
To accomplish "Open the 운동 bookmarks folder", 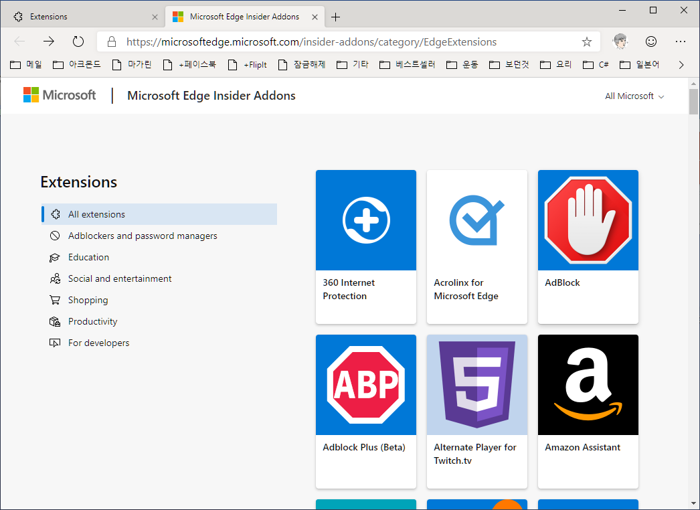I will click(462, 65).
